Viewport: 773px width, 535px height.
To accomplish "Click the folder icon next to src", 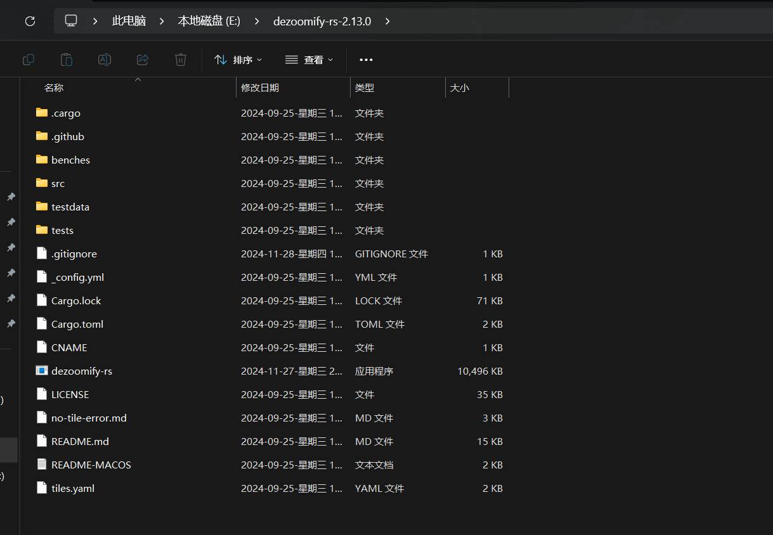I will (41, 183).
